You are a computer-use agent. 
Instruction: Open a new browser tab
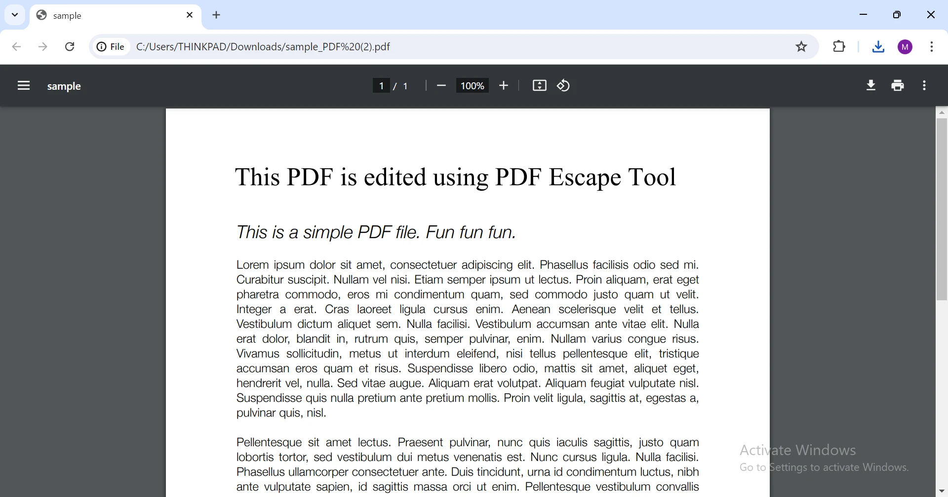[217, 15]
